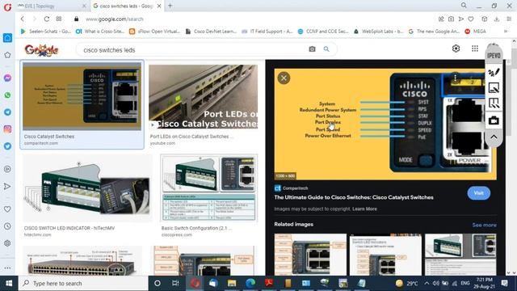Open Twitter in the Opera sidebar
Image resolution: width=517 pixels, height=291 pixels.
[x=7, y=146]
